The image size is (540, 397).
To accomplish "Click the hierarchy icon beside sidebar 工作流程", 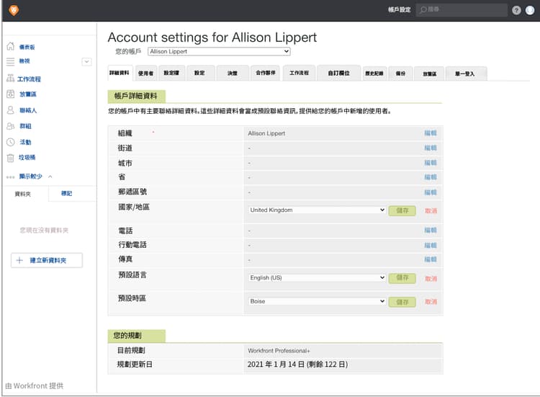I will [x=11, y=79].
